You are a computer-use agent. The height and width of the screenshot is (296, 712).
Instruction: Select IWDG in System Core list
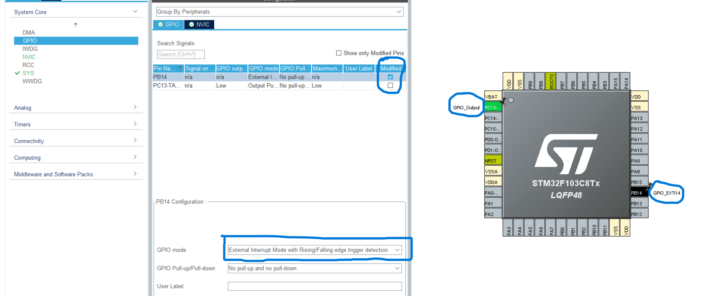click(30, 49)
